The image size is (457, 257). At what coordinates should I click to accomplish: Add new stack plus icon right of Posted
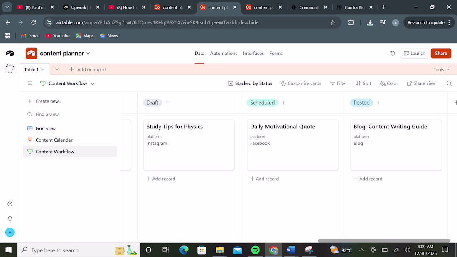click(x=455, y=103)
